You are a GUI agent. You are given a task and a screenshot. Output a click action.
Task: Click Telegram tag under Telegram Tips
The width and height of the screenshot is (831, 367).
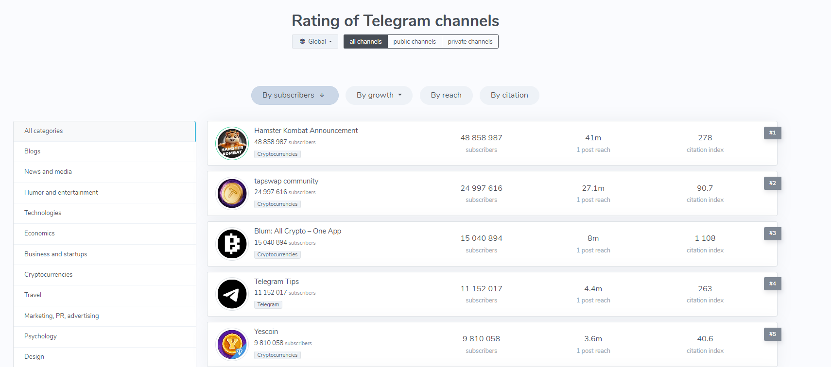tap(268, 305)
